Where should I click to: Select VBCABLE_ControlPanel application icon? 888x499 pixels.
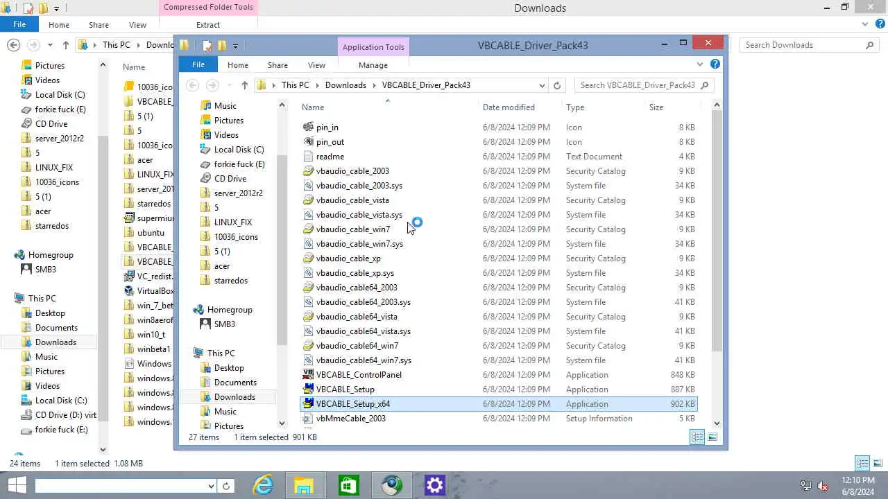point(309,375)
